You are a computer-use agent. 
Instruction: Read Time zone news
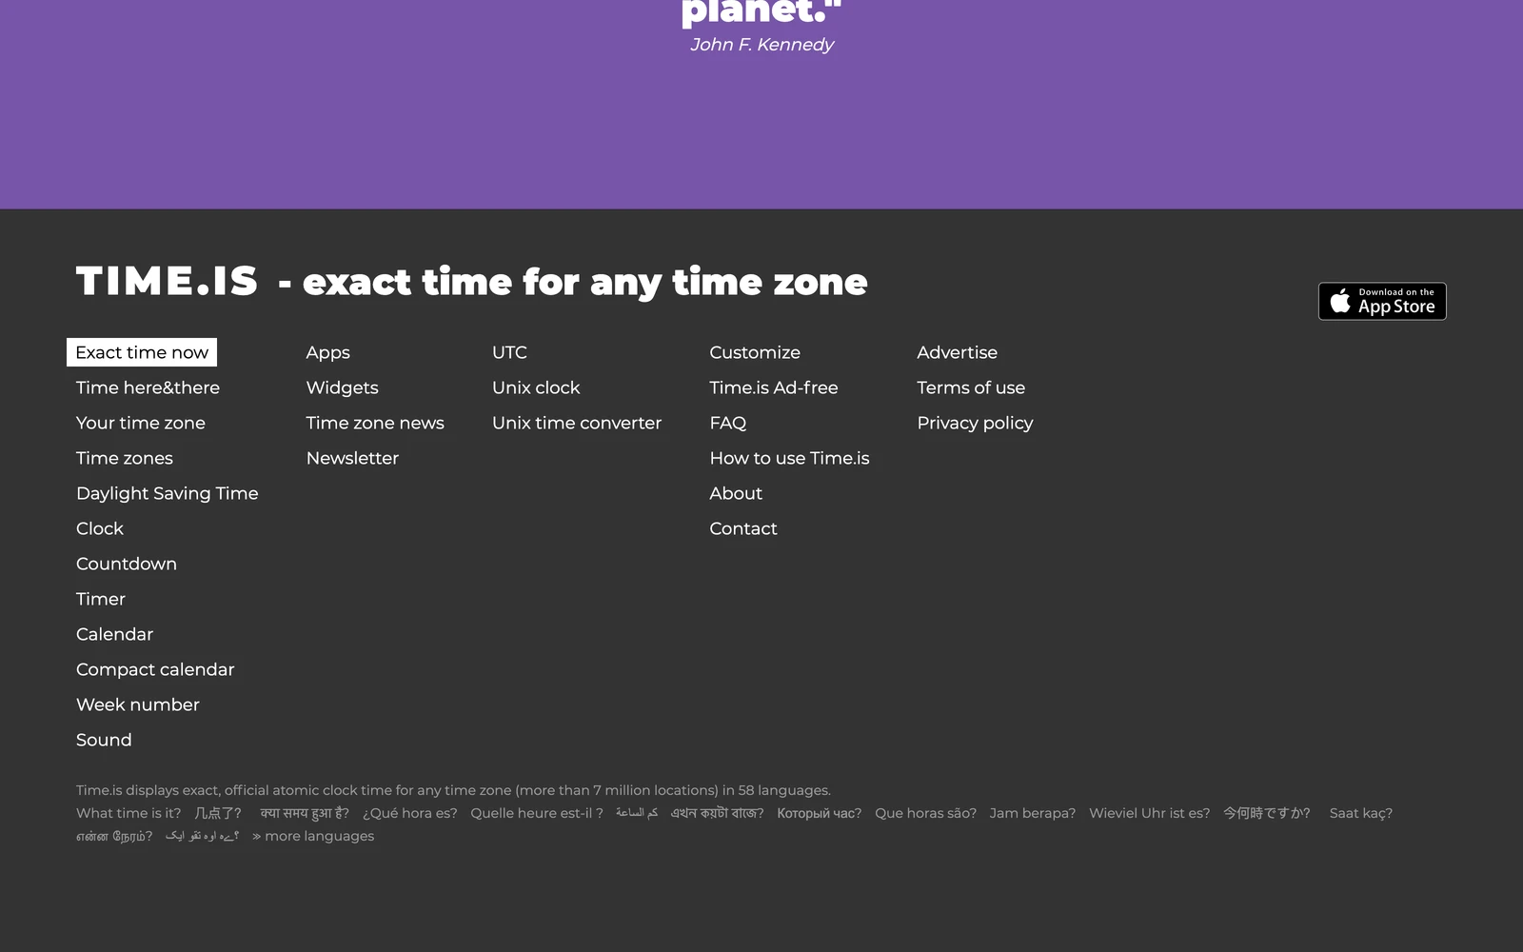coord(375,423)
